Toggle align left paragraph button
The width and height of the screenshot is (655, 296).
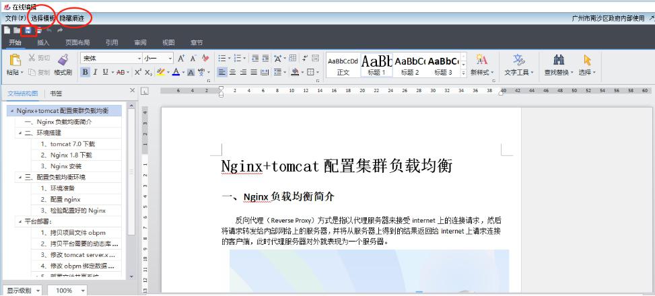click(222, 72)
